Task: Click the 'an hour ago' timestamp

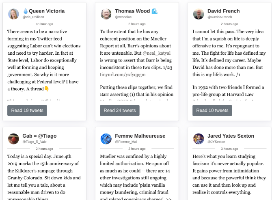Action: [x=44, y=24]
